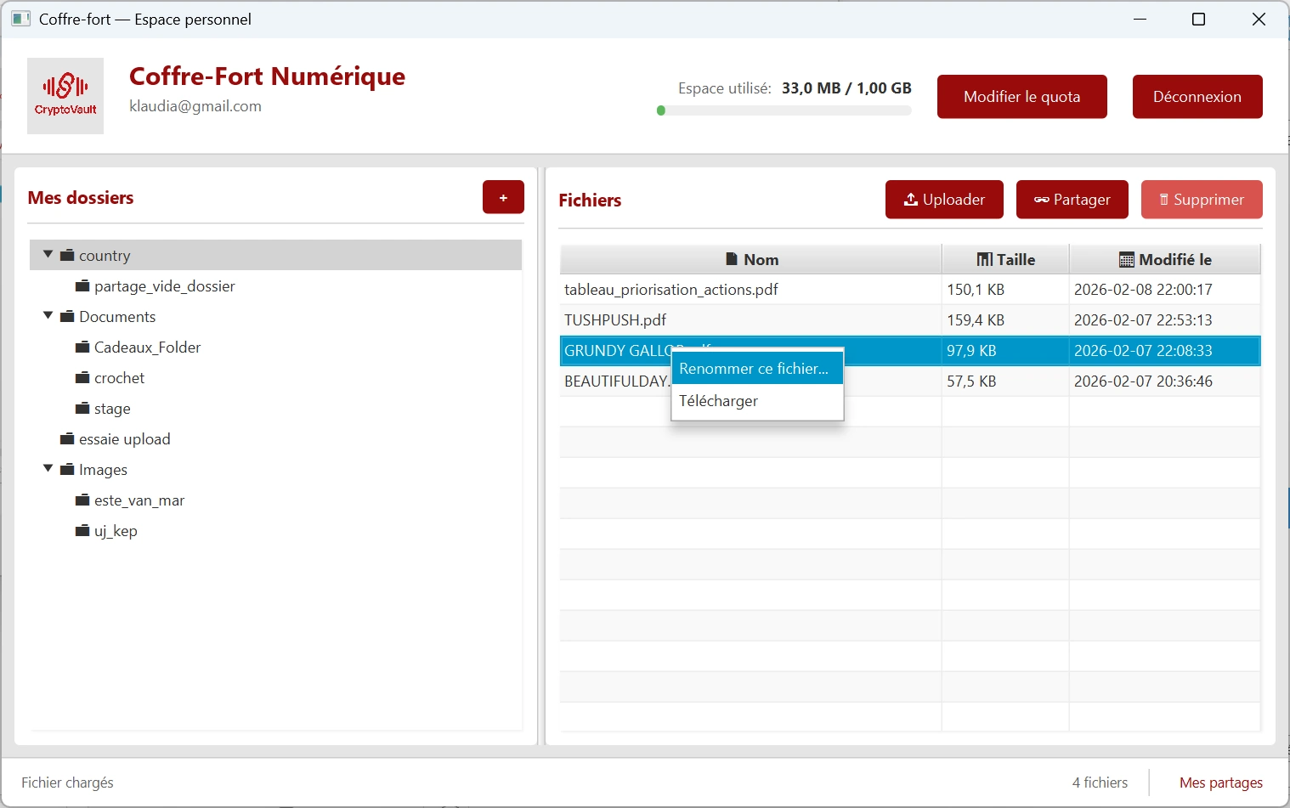Open Mes partages from the status bar

[x=1220, y=782]
